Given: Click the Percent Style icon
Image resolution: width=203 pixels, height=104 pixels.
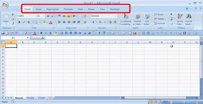Looking at the screenshot, I should pos(100,22).
